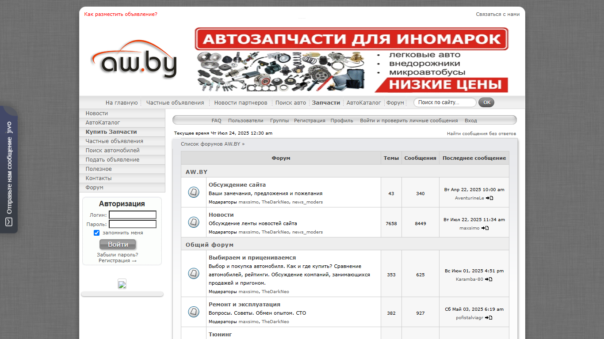Viewport: 604px width, 339px height.
Task: Click message count 8449 in Новости row
Action: pyautogui.click(x=421, y=223)
